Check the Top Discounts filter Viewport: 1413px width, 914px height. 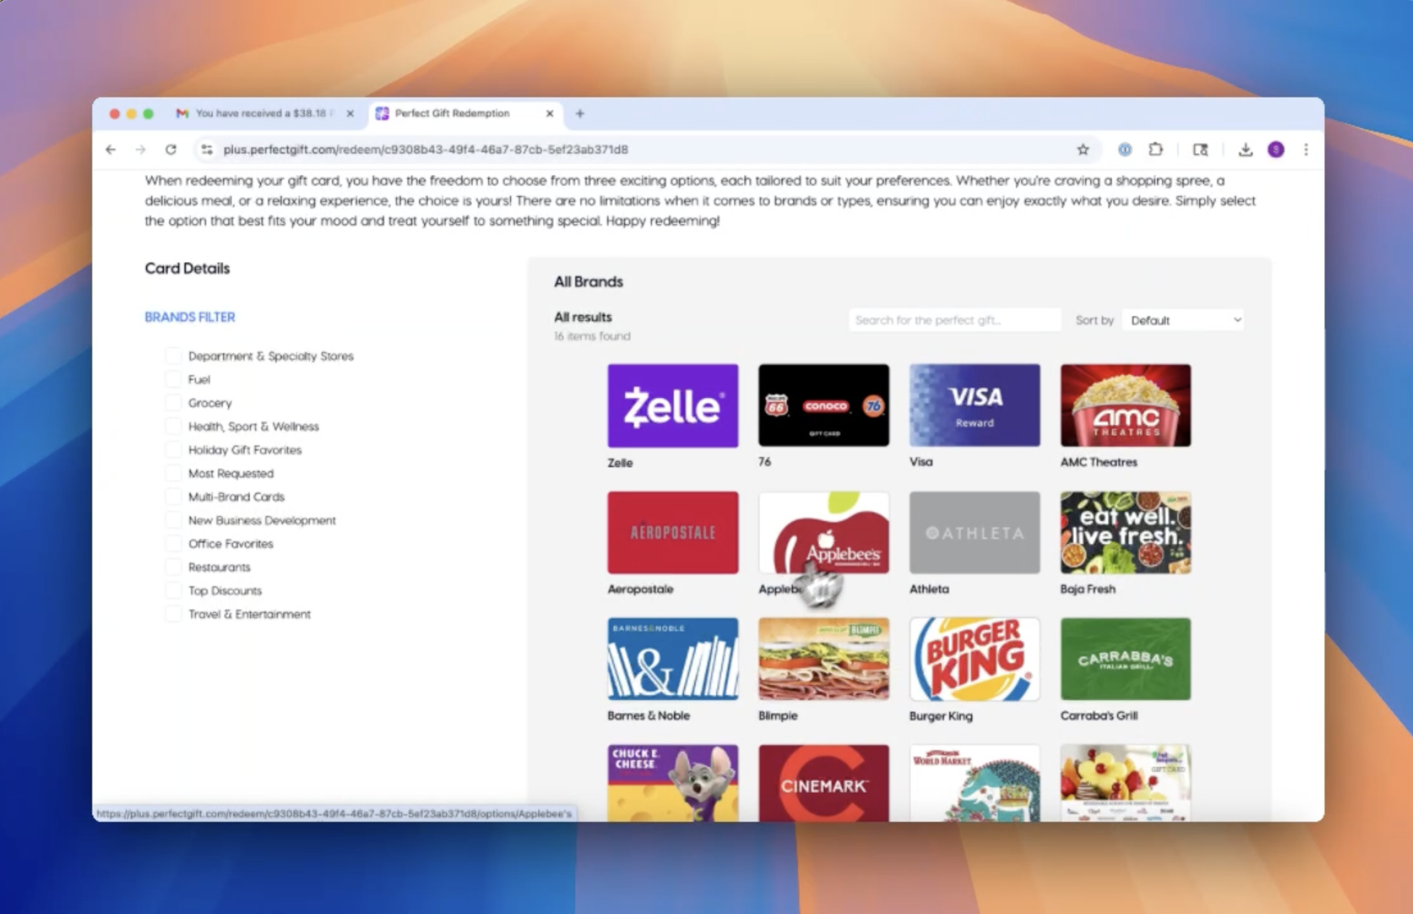point(173,591)
